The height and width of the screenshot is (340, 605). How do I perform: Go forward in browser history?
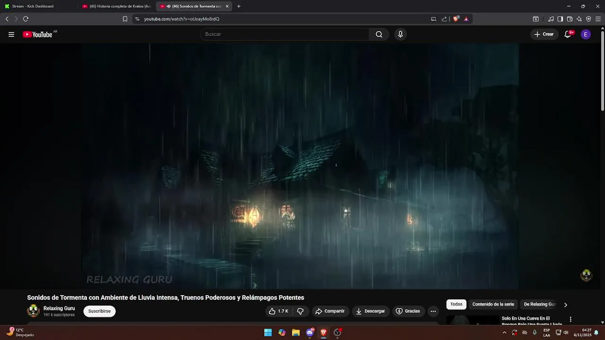[x=16, y=19]
